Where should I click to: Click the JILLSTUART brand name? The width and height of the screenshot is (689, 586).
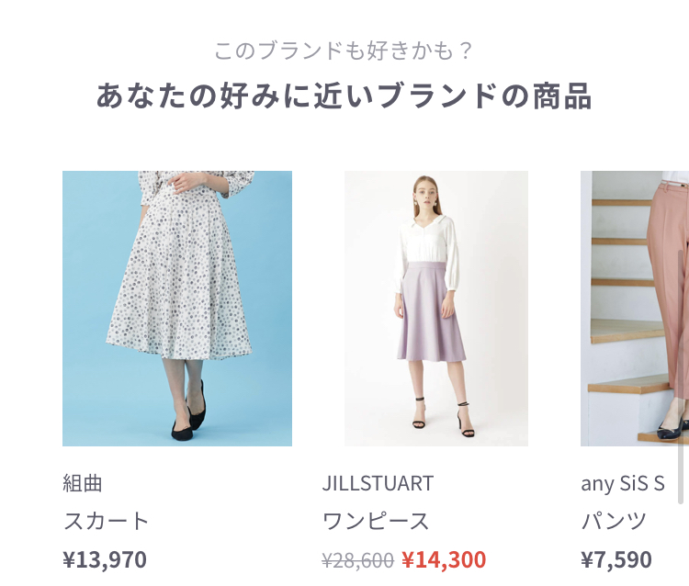pos(378,483)
